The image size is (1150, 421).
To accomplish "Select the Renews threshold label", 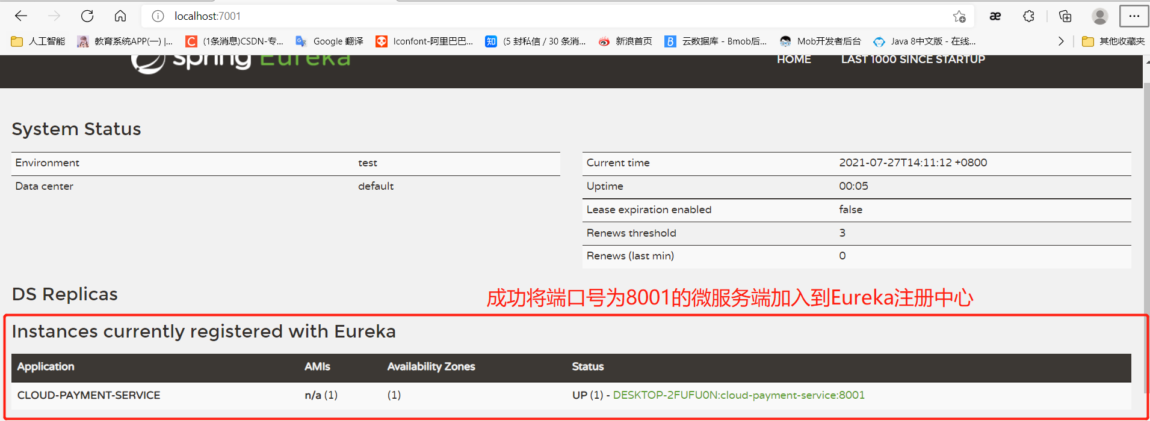I will [x=631, y=233].
